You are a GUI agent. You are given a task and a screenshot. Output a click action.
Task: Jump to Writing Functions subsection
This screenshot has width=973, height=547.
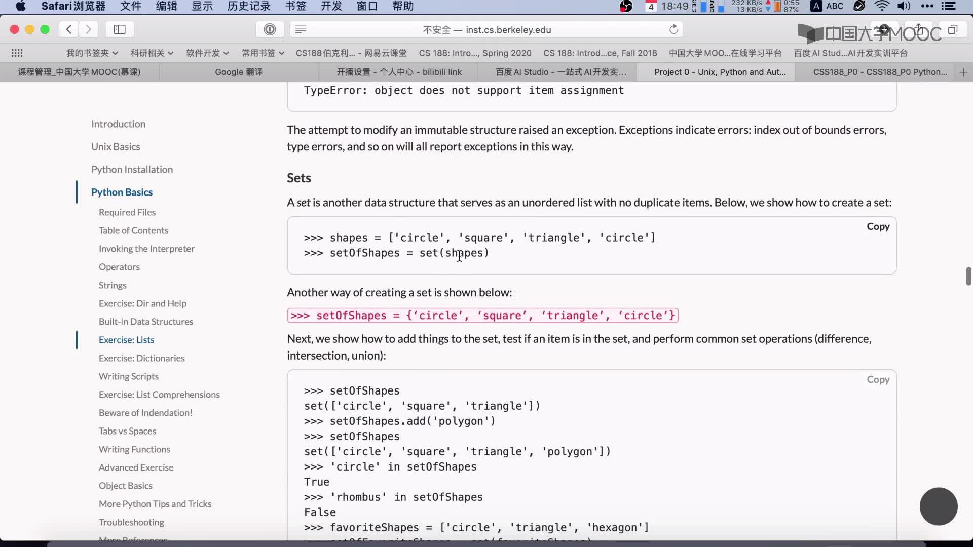coord(134,449)
